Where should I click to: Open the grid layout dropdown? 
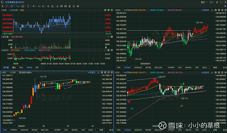tap(212, 2)
